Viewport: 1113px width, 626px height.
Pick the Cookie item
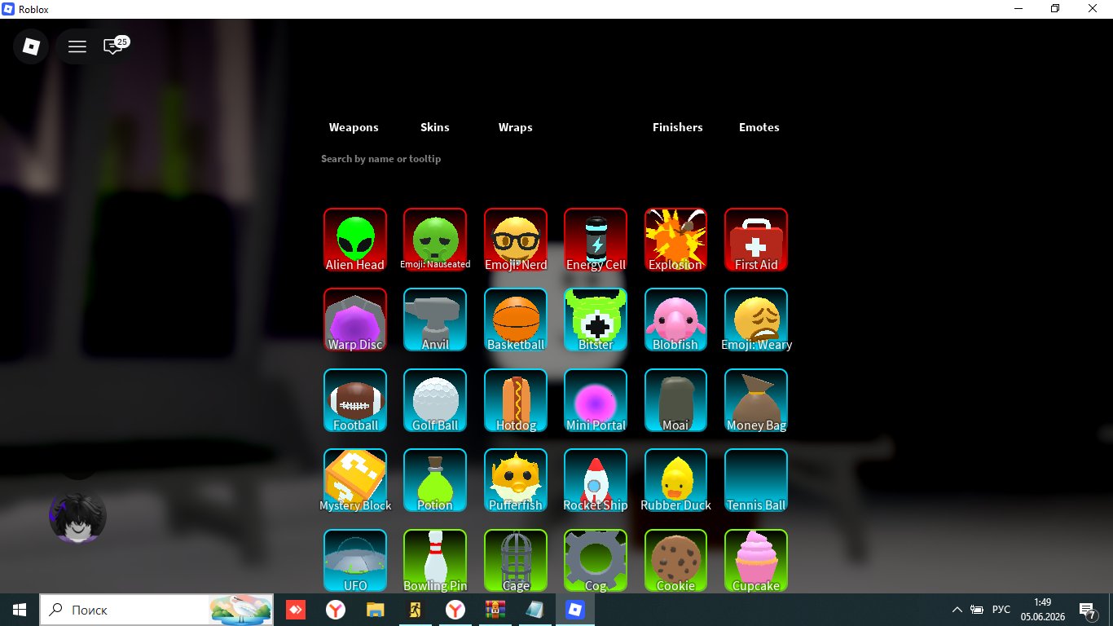[676, 561]
